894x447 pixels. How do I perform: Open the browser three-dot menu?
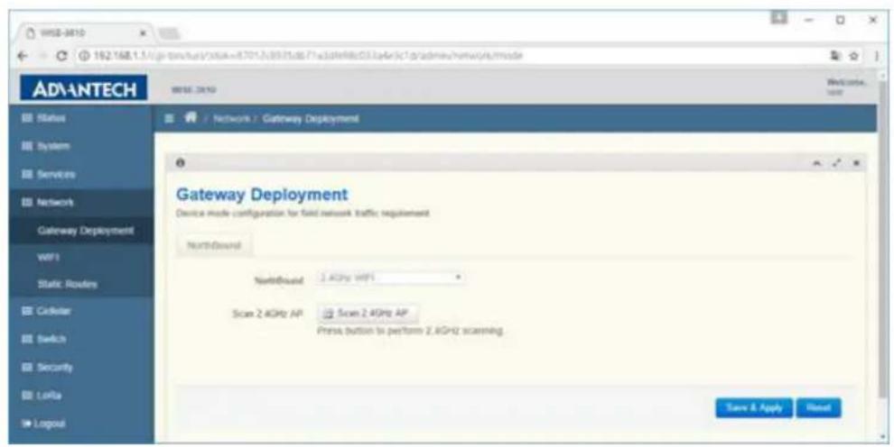click(x=876, y=56)
